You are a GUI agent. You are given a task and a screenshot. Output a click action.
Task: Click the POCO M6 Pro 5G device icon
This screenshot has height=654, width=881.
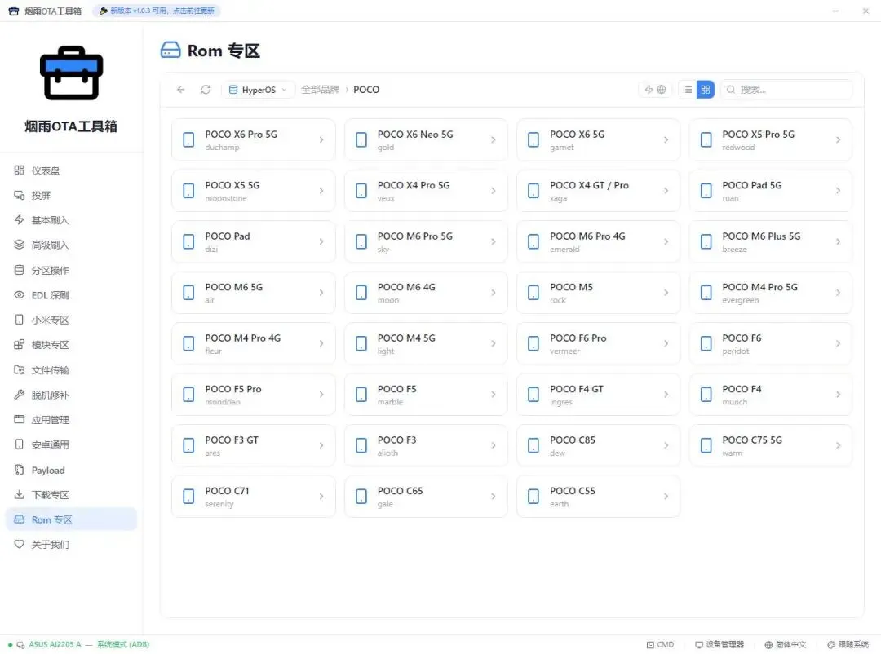pyautogui.click(x=361, y=241)
